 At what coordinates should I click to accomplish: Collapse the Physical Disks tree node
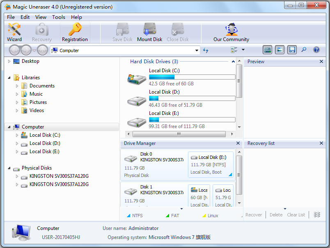click(9, 168)
